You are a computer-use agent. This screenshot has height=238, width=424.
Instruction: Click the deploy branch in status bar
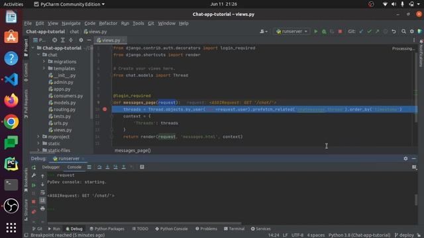404,235
